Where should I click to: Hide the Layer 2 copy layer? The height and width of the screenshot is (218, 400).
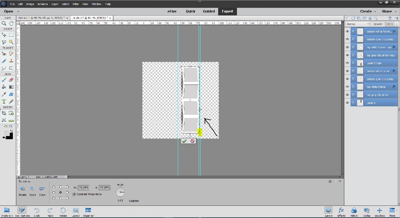347,63
